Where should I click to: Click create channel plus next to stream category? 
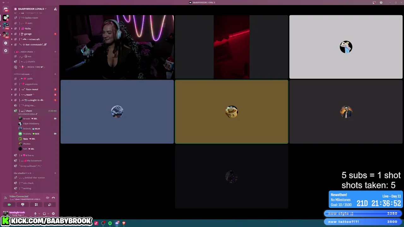coord(55,74)
